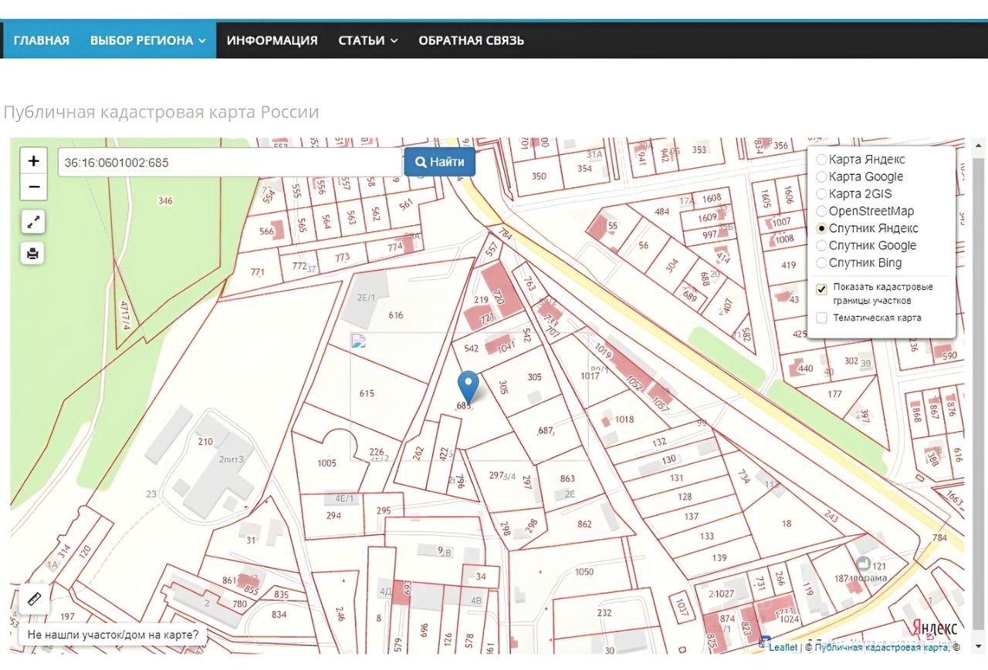Image resolution: width=988 pixels, height=670 pixels.
Task: Expand the СТАТЬИ dropdown menu
Action: [x=368, y=40]
